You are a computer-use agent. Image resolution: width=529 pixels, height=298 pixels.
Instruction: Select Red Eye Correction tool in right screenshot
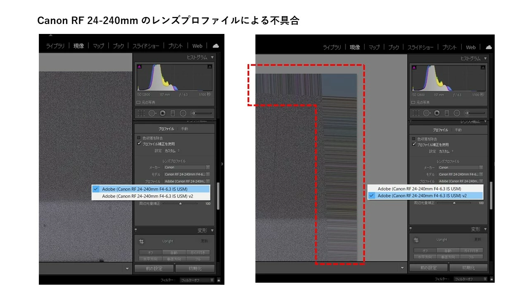pos(437,113)
